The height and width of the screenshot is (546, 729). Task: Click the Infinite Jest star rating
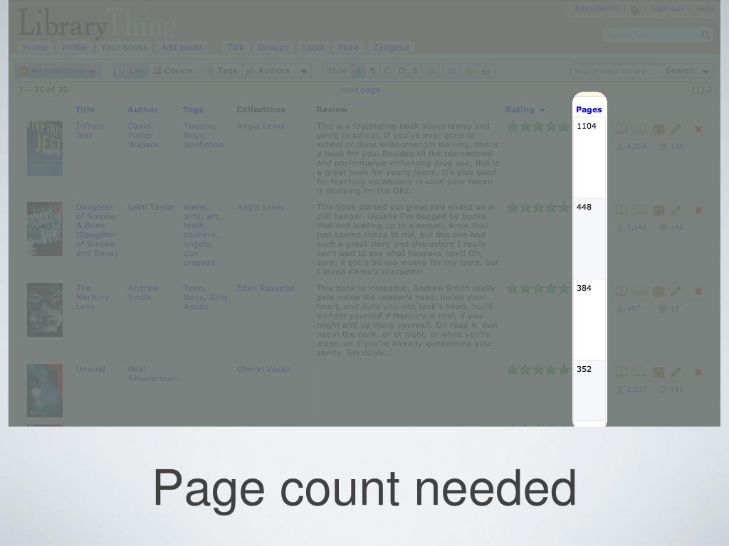(x=538, y=127)
